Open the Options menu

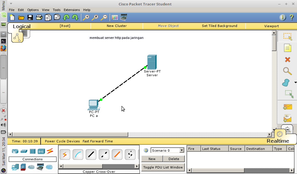pos(33,10)
